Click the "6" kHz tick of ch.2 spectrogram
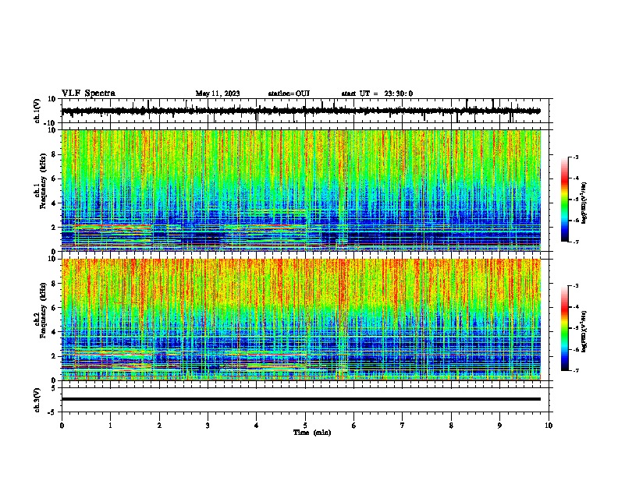This screenshot has width=618, height=477. (x=54, y=308)
